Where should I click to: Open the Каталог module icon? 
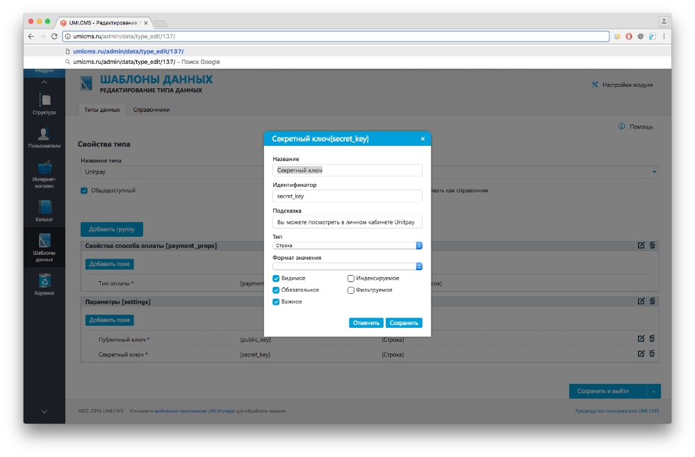pyautogui.click(x=44, y=208)
